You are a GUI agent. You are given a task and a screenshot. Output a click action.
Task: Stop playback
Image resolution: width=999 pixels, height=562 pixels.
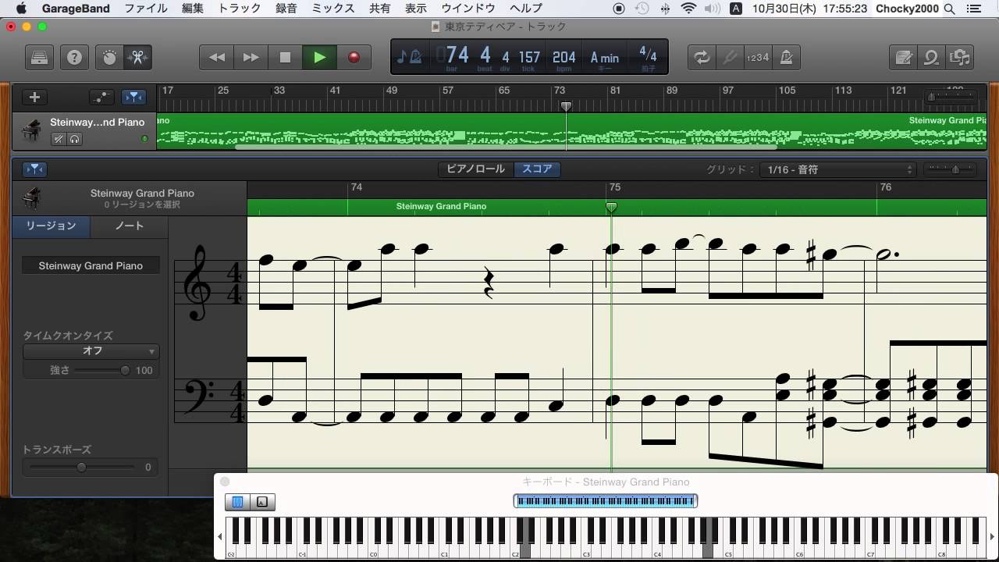(285, 58)
